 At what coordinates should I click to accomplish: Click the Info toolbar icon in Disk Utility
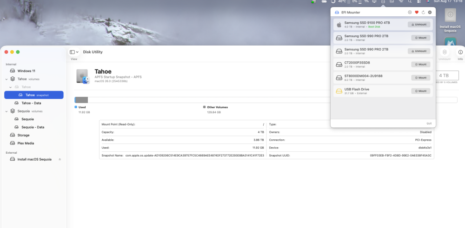pos(460,52)
